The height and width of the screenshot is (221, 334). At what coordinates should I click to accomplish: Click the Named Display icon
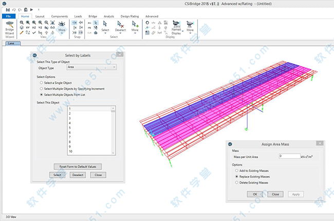176,27
